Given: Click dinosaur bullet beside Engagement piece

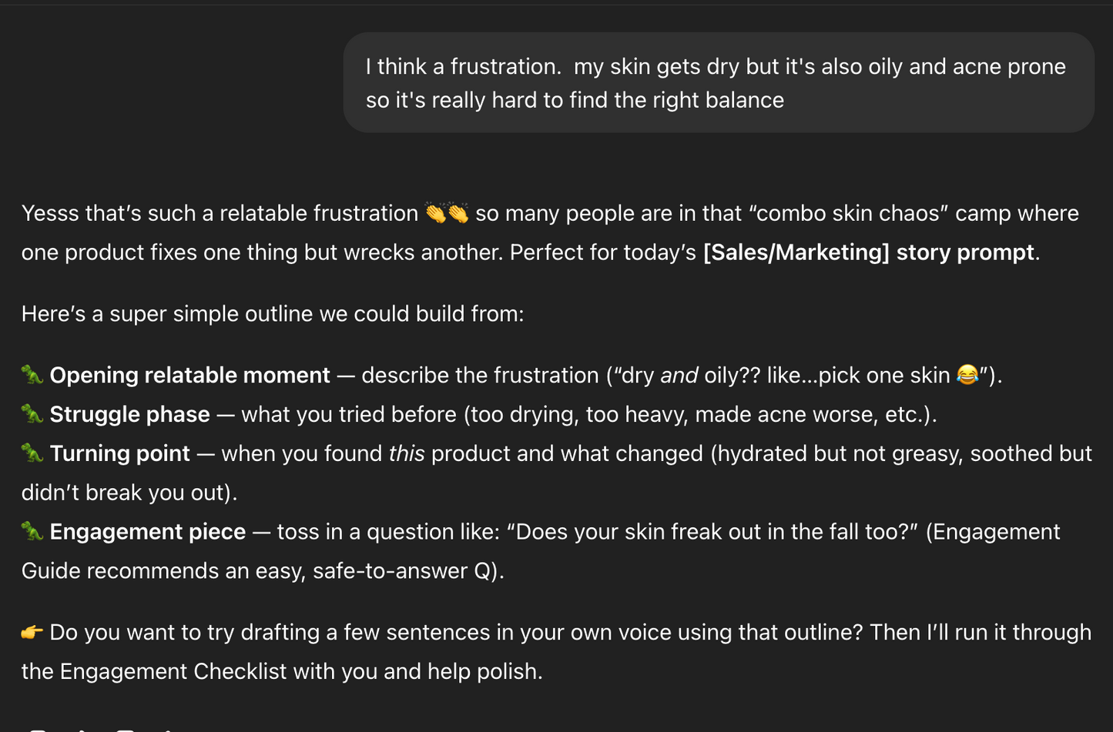Looking at the screenshot, I should [x=32, y=532].
